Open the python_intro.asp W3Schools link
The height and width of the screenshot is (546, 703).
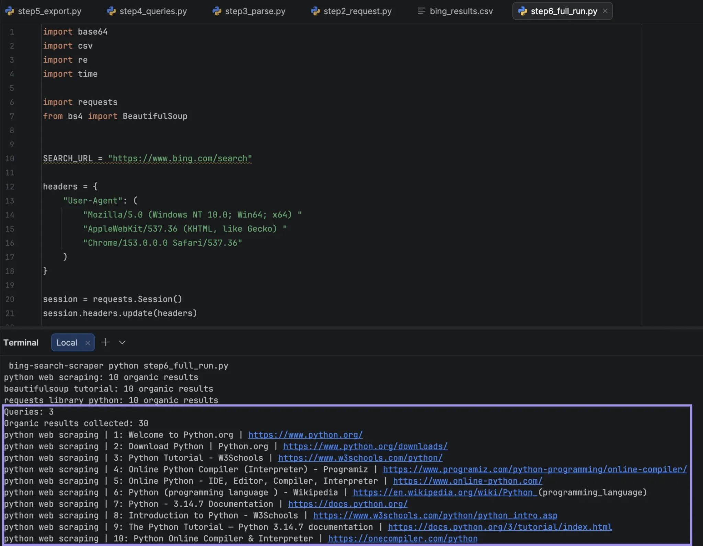pyautogui.click(x=435, y=515)
